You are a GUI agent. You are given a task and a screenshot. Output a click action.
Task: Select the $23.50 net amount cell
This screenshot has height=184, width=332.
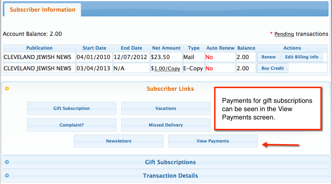pyautogui.click(x=166, y=57)
